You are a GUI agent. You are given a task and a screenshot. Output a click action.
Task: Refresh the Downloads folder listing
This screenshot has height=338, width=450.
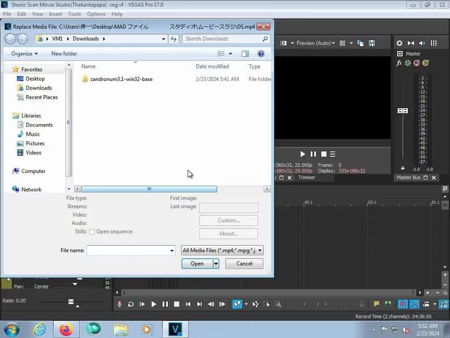(174, 39)
